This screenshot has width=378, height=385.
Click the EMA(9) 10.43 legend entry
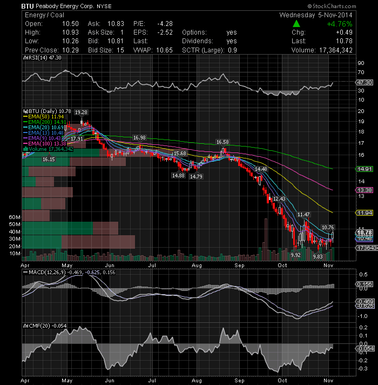(x=42, y=138)
